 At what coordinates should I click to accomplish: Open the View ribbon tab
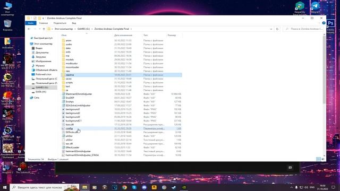point(74,23)
